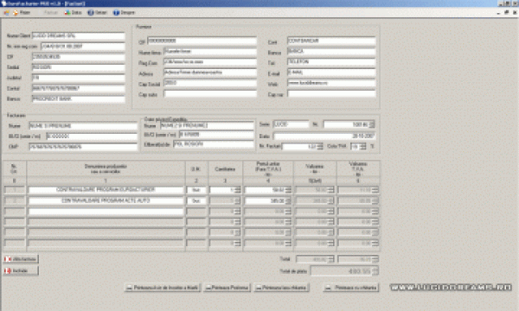The width and height of the screenshot is (519, 311).
Task: Open the Setari toolbar item
Action: pos(97,13)
